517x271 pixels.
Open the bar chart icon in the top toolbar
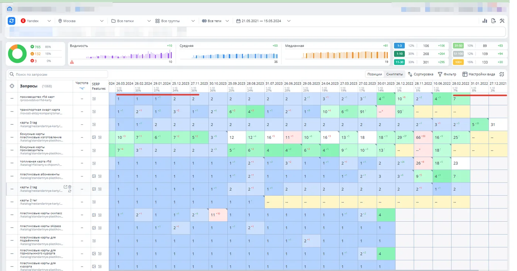click(x=485, y=21)
